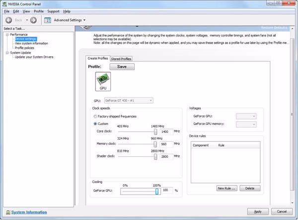Open the GPU selection combo box
This screenshot has height=220, width=298.
(129, 101)
